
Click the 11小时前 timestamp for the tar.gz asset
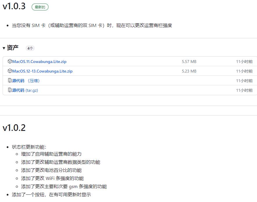point(245,90)
